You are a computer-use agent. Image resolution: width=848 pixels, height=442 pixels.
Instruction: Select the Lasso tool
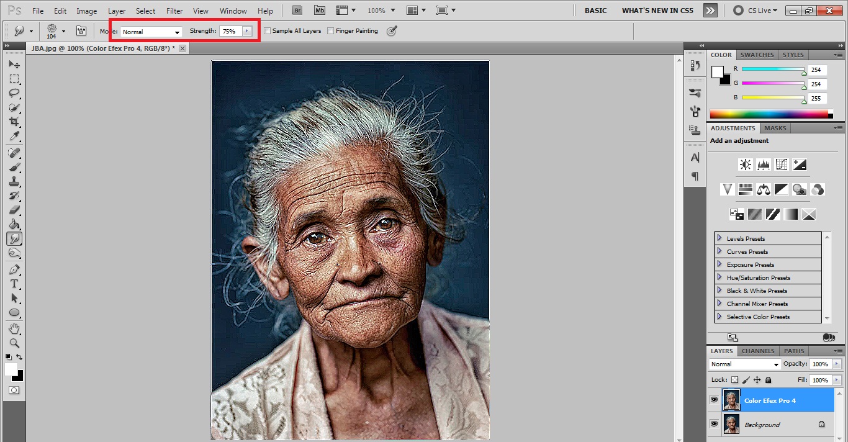pos(14,93)
